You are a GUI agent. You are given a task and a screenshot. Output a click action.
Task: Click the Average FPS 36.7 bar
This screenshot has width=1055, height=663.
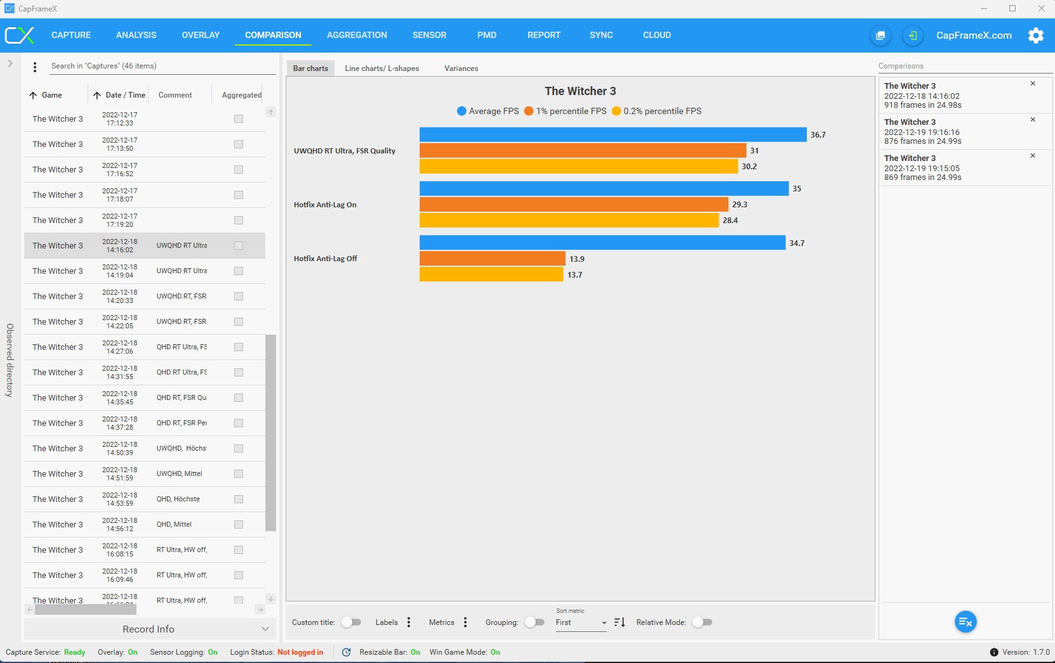click(613, 134)
